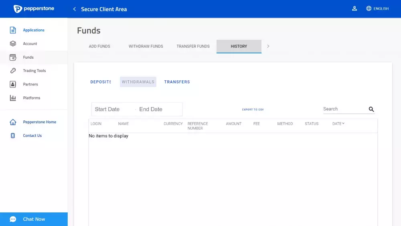Select the HISTORY tab
401x226 pixels.
(239, 46)
